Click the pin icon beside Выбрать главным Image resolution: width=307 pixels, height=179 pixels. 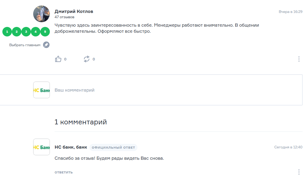46,45
